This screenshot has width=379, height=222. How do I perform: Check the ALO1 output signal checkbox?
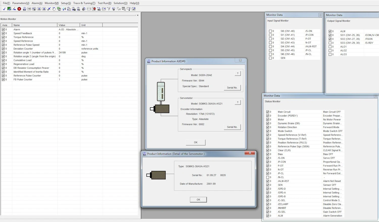pyautogui.click(x=330, y=47)
